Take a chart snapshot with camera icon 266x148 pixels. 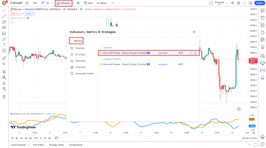pos(251,3)
